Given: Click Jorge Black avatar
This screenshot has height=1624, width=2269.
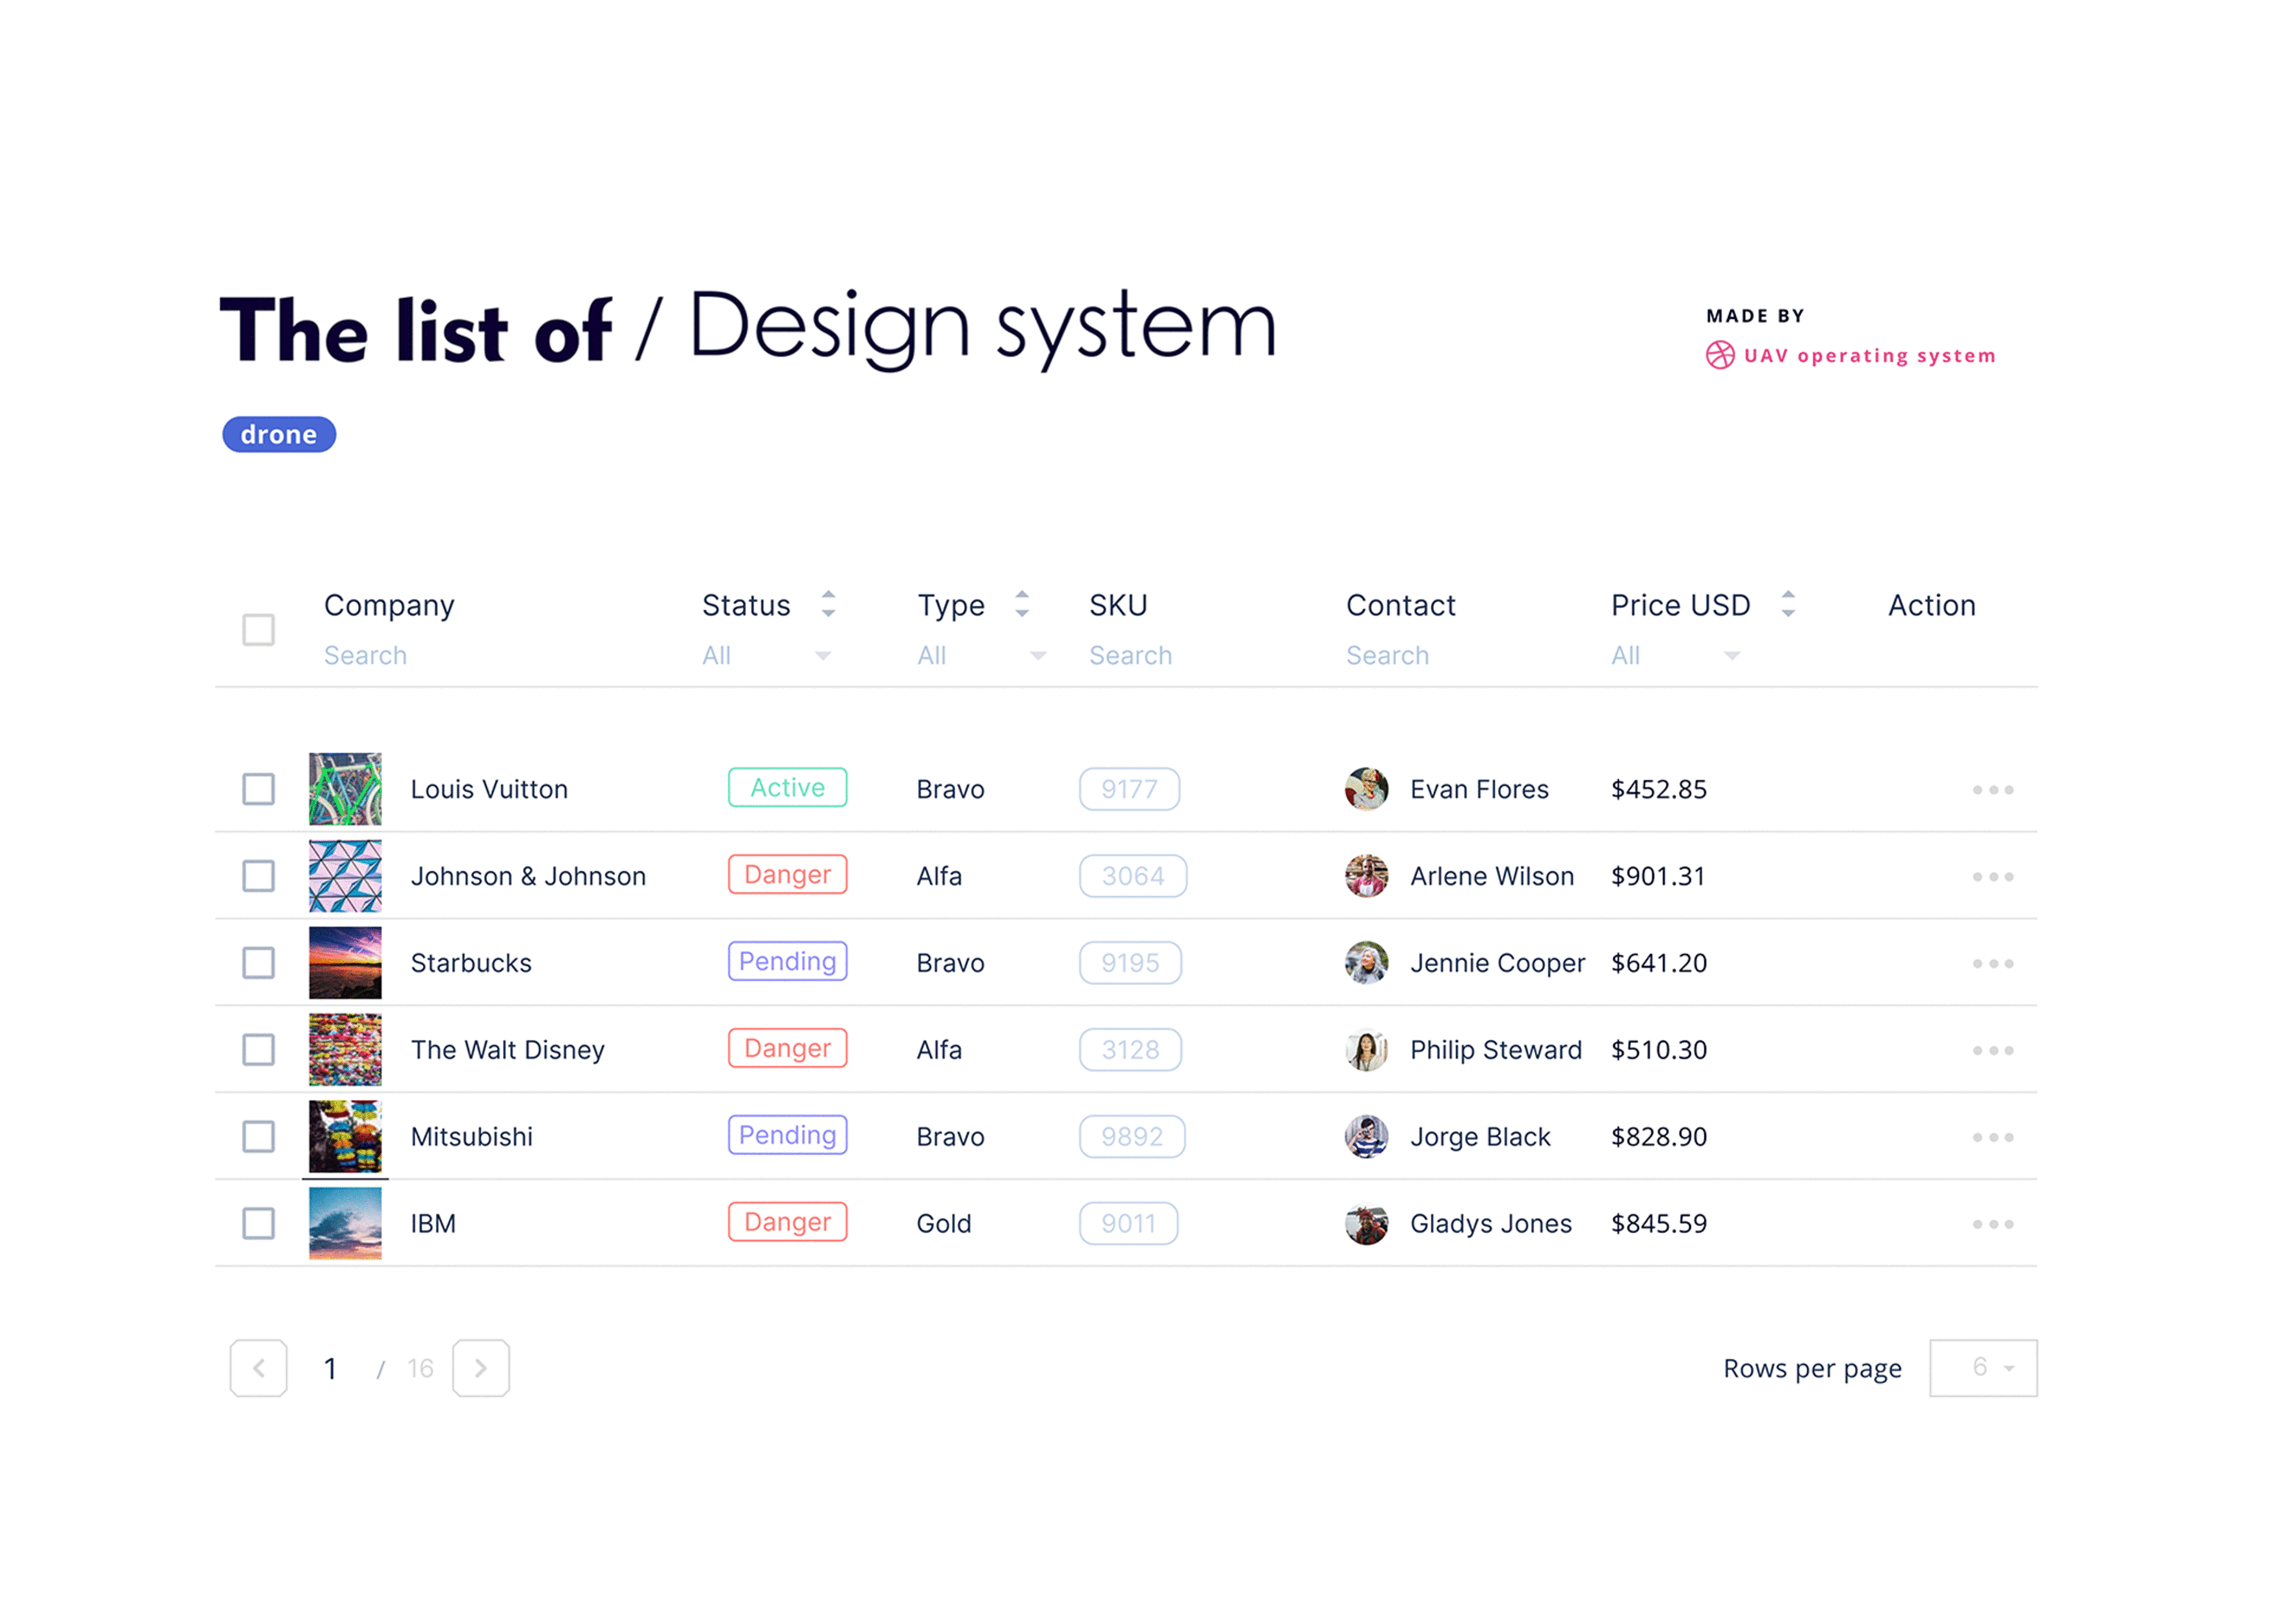Looking at the screenshot, I should click(1367, 1137).
